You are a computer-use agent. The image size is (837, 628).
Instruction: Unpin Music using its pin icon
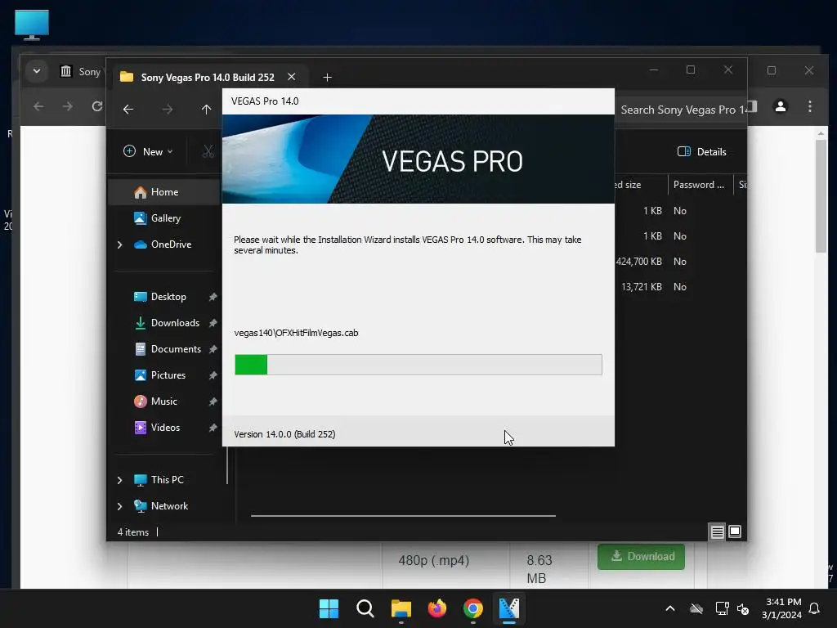[213, 401]
